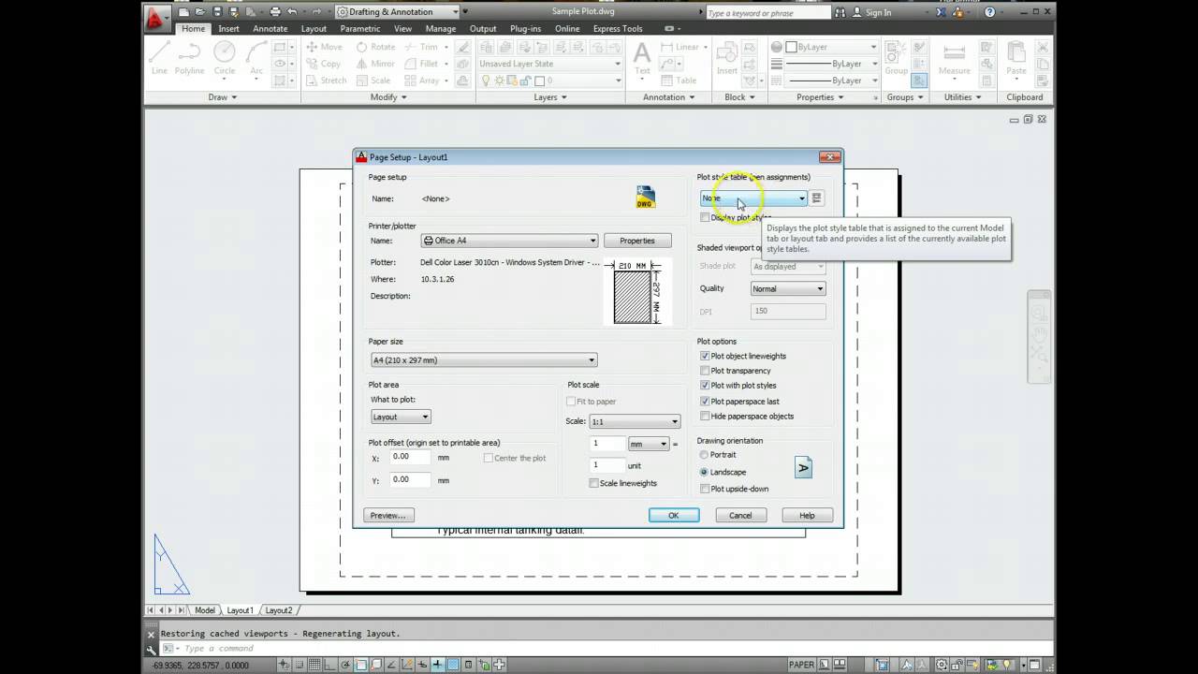Click the Move tool in Modify panel
1198x674 pixels.
323,47
